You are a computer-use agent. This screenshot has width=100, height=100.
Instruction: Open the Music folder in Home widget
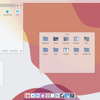point(86,40)
